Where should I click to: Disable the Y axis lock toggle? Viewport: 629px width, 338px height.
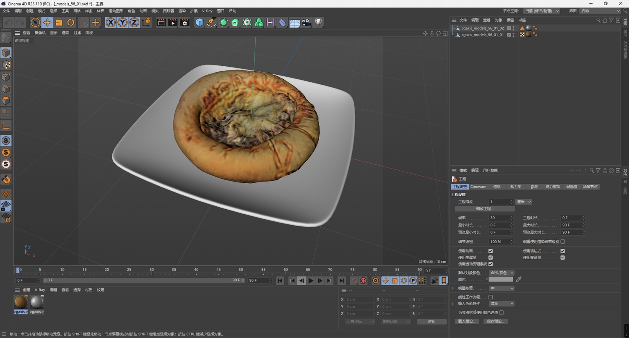[122, 22]
